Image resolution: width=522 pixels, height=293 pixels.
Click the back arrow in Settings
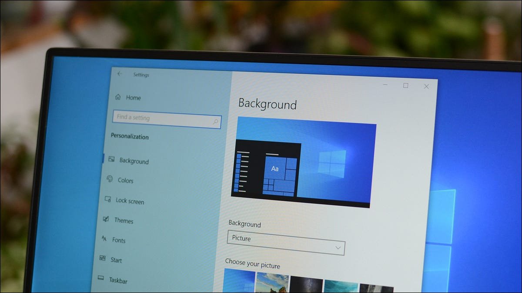tap(120, 74)
